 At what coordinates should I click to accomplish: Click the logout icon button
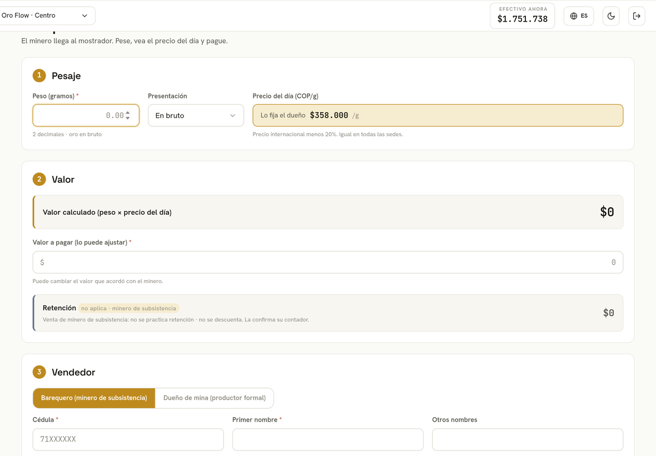(637, 16)
